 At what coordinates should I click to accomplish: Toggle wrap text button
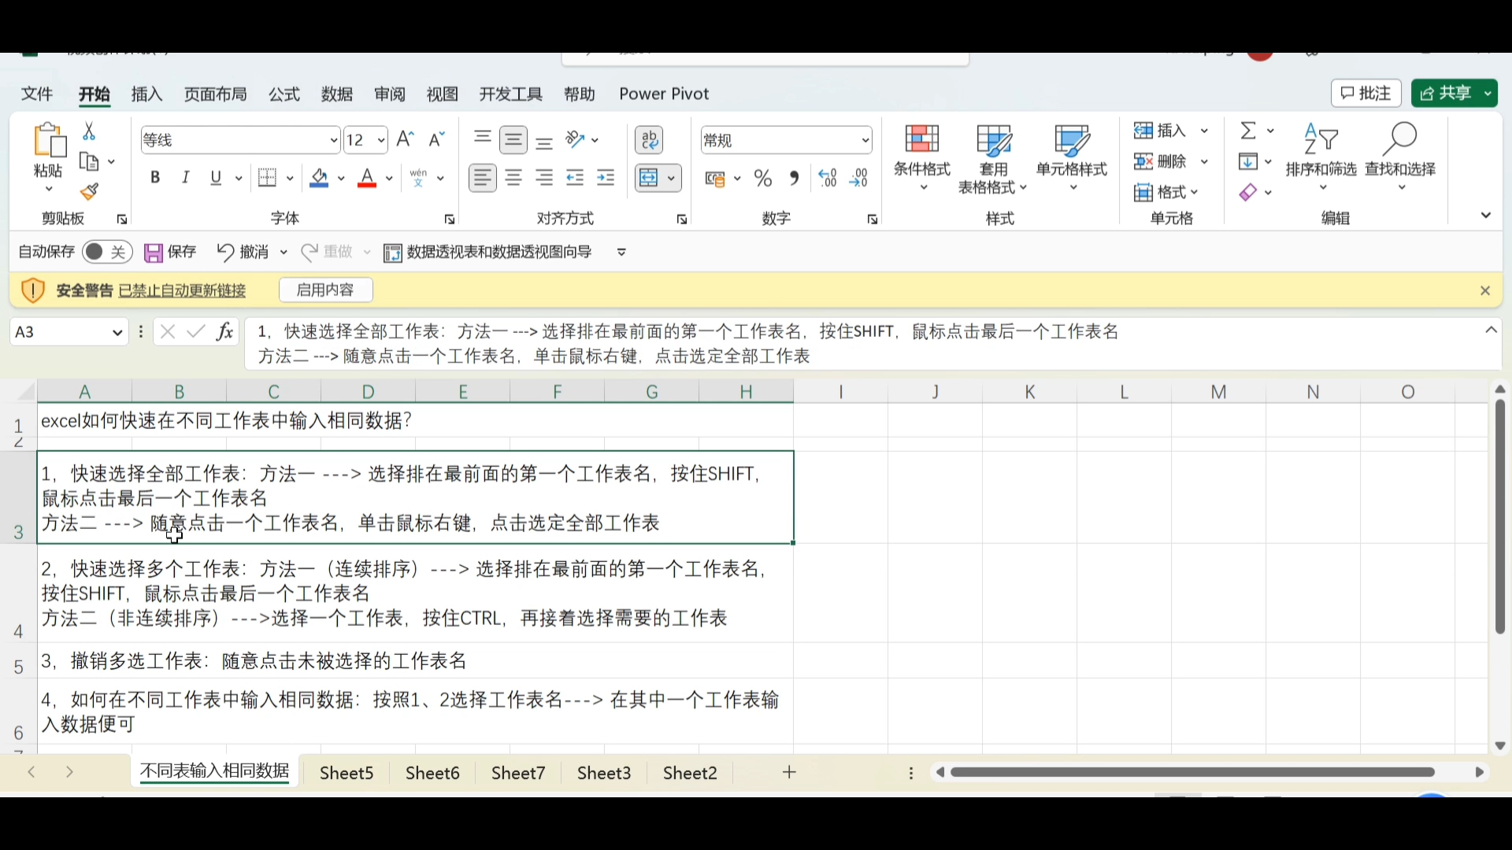(650, 140)
